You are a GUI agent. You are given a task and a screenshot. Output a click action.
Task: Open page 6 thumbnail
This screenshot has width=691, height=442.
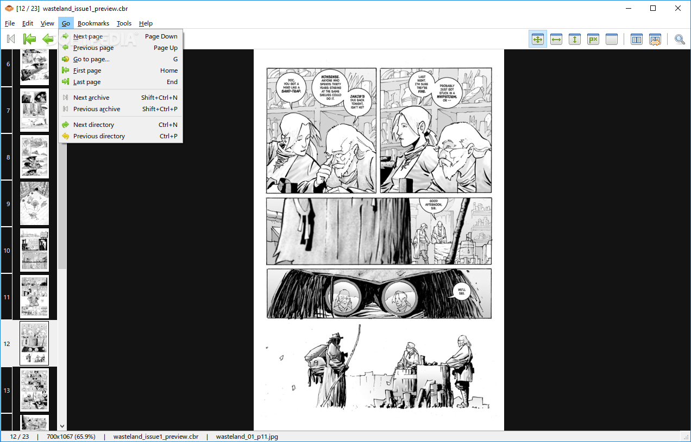coord(34,67)
